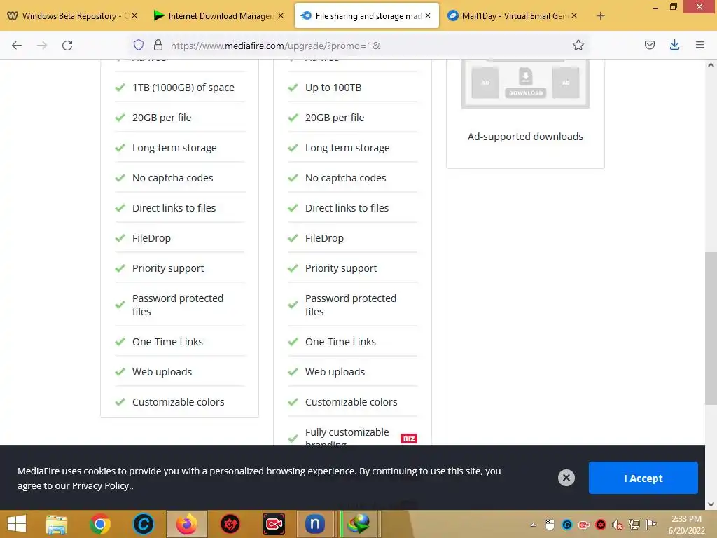Click the taskbar clock showing 2:33 PM

pos(686,525)
